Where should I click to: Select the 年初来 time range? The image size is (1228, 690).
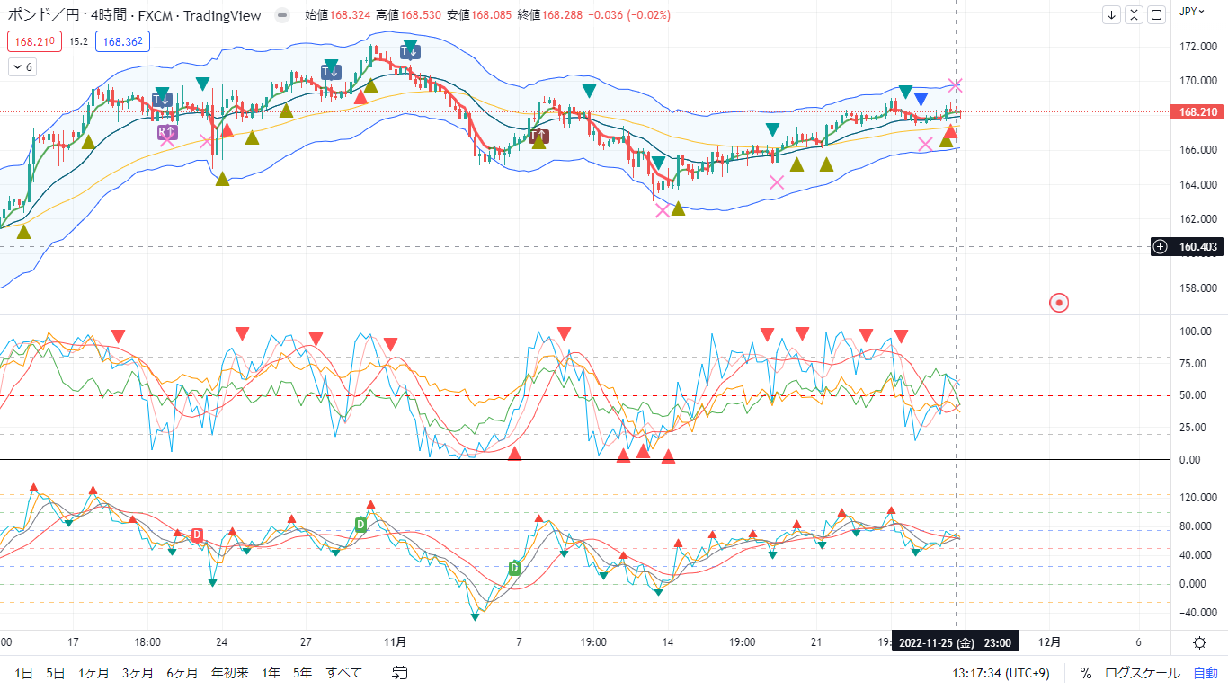[230, 672]
